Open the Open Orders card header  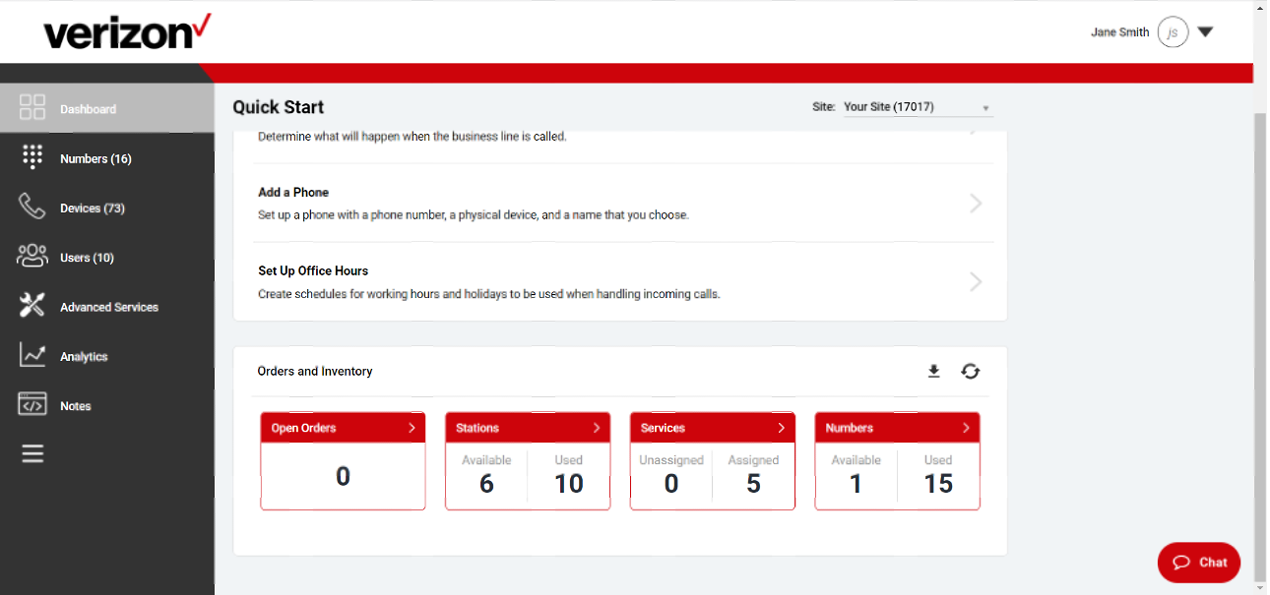coord(343,428)
